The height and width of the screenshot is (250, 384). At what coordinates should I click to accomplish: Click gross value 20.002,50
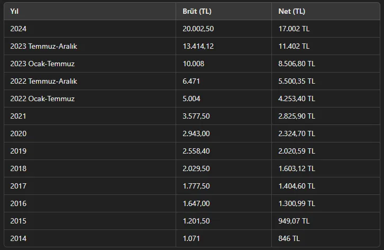pos(198,29)
